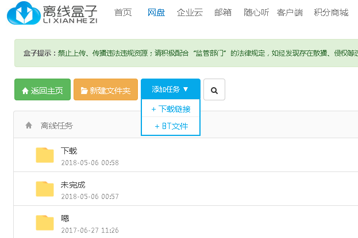Switch to 网盘 navigation tab
The width and height of the screenshot is (358, 238).
(x=156, y=13)
